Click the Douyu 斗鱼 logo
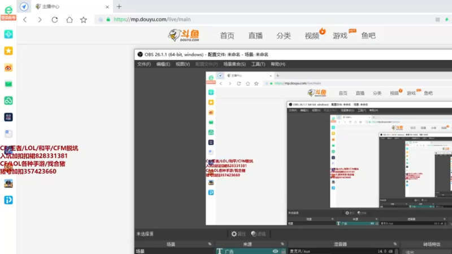Viewport: 452px width, 254px height. pyautogui.click(x=184, y=36)
